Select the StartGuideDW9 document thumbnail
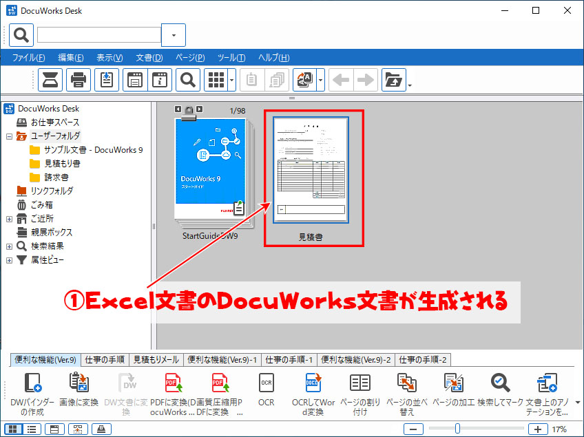The width and height of the screenshot is (584, 437). (x=213, y=173)
